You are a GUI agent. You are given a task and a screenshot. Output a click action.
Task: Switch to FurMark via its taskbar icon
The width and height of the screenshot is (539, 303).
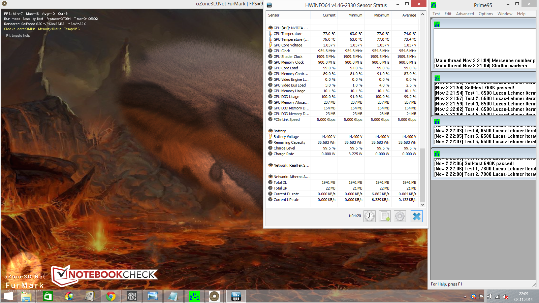214,296
